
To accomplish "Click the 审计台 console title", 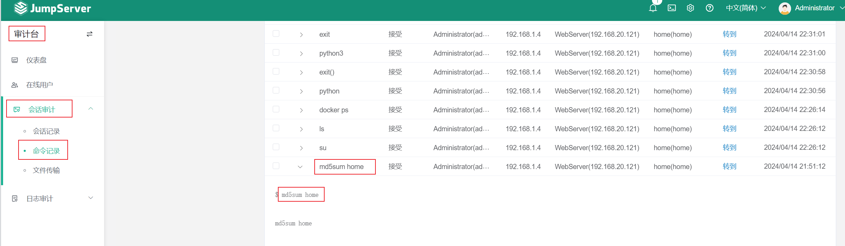I will click(26, 34).
